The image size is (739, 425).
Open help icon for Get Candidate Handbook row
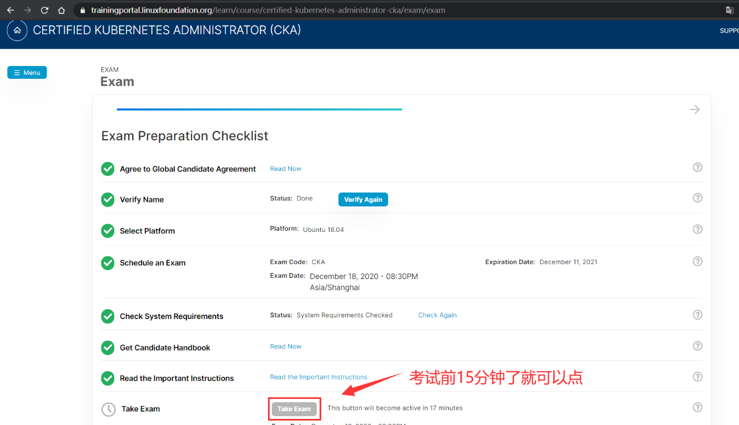698,346
